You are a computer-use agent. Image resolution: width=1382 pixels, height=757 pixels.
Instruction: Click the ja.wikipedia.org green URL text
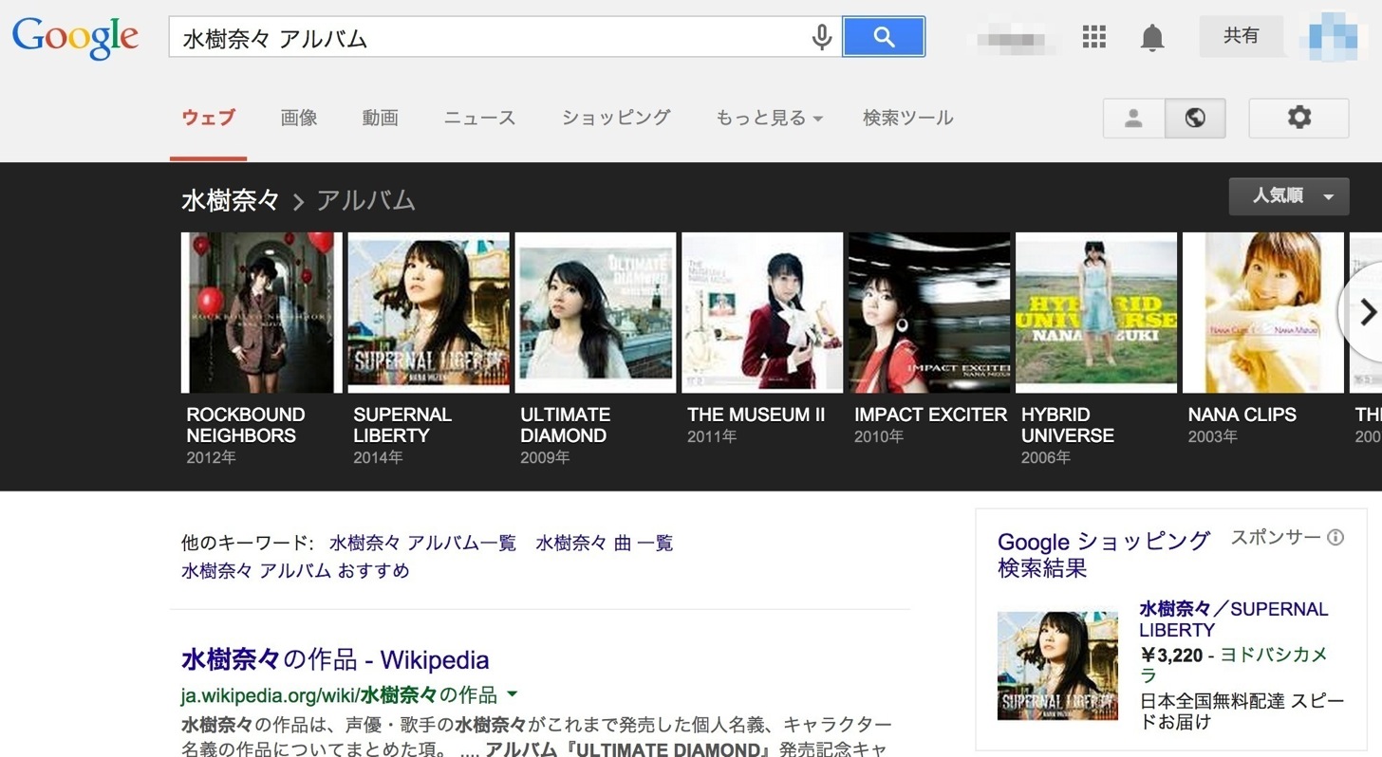coord(339,694)
